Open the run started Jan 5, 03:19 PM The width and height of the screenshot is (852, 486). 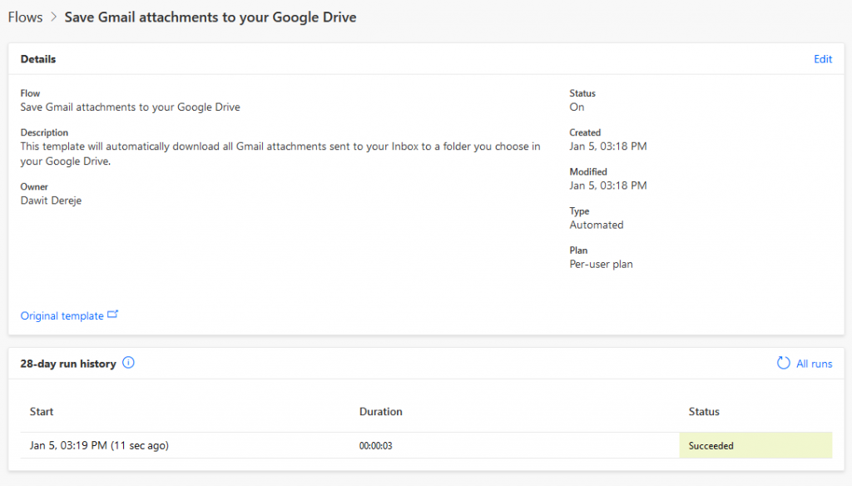coord(99,445)
